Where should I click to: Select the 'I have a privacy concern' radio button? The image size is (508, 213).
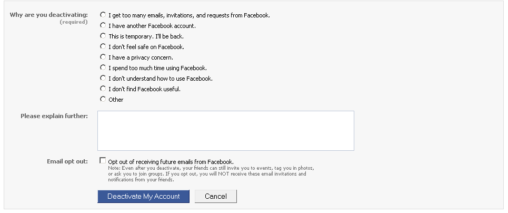tap(103, 57)
